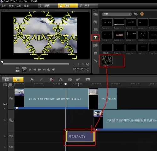Open the Graphic library icon

pos(95,45)
